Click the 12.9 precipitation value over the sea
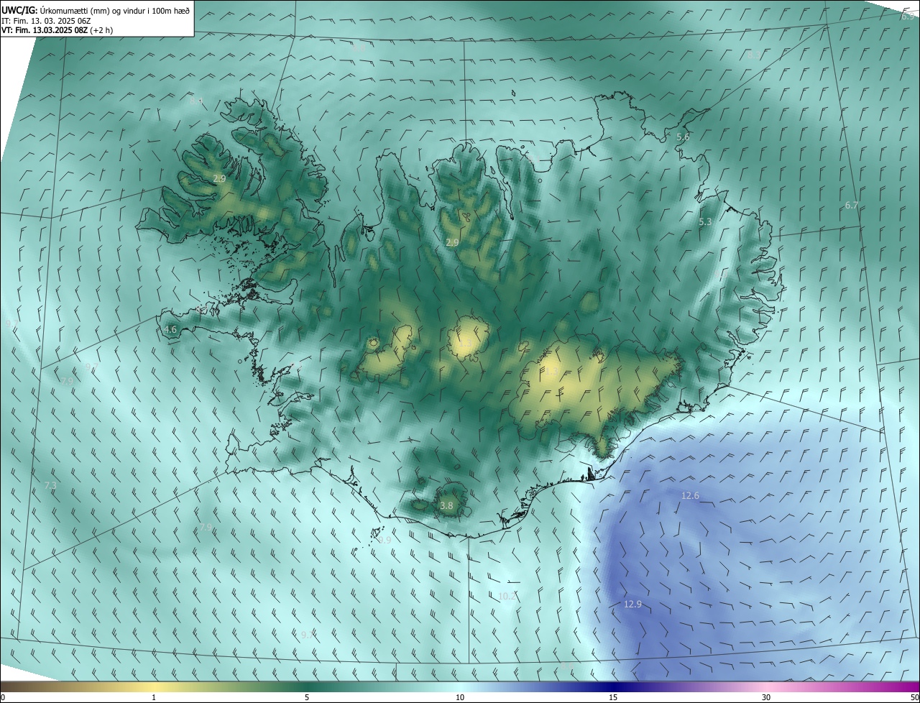This screenshot has width=920, height=703. coord(632,605)
